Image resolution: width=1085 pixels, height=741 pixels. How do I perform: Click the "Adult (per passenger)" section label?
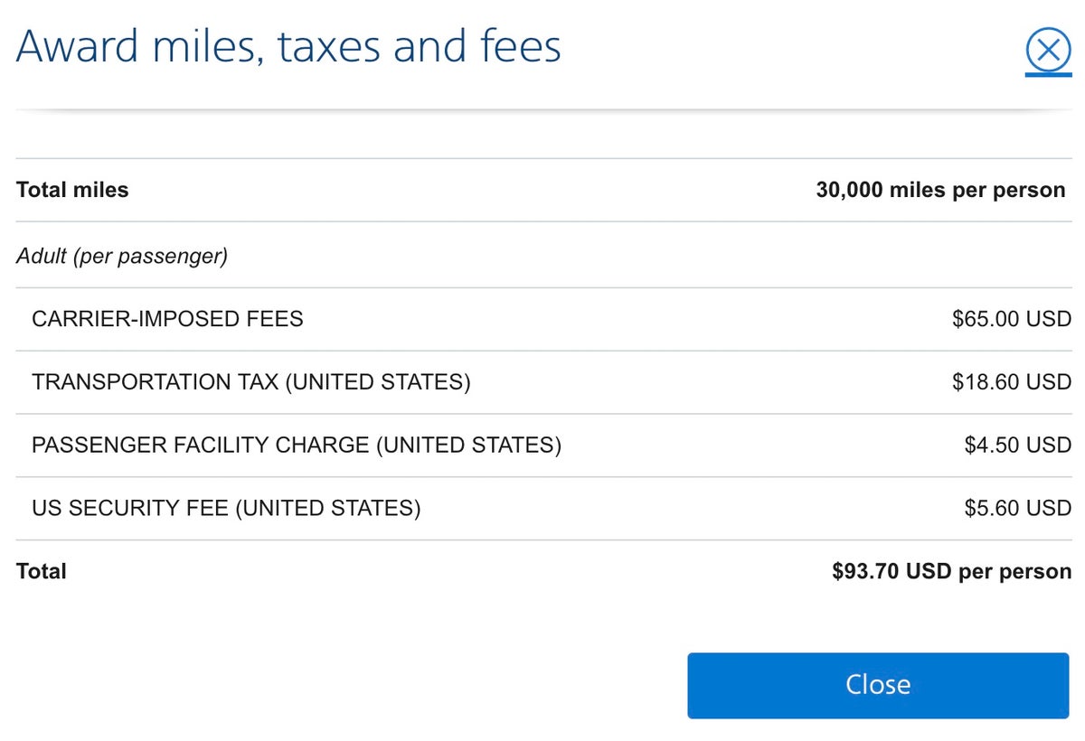(122, 257)
